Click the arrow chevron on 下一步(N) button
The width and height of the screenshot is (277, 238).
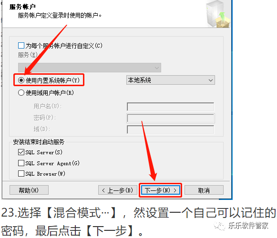click(x=175, y=190)
